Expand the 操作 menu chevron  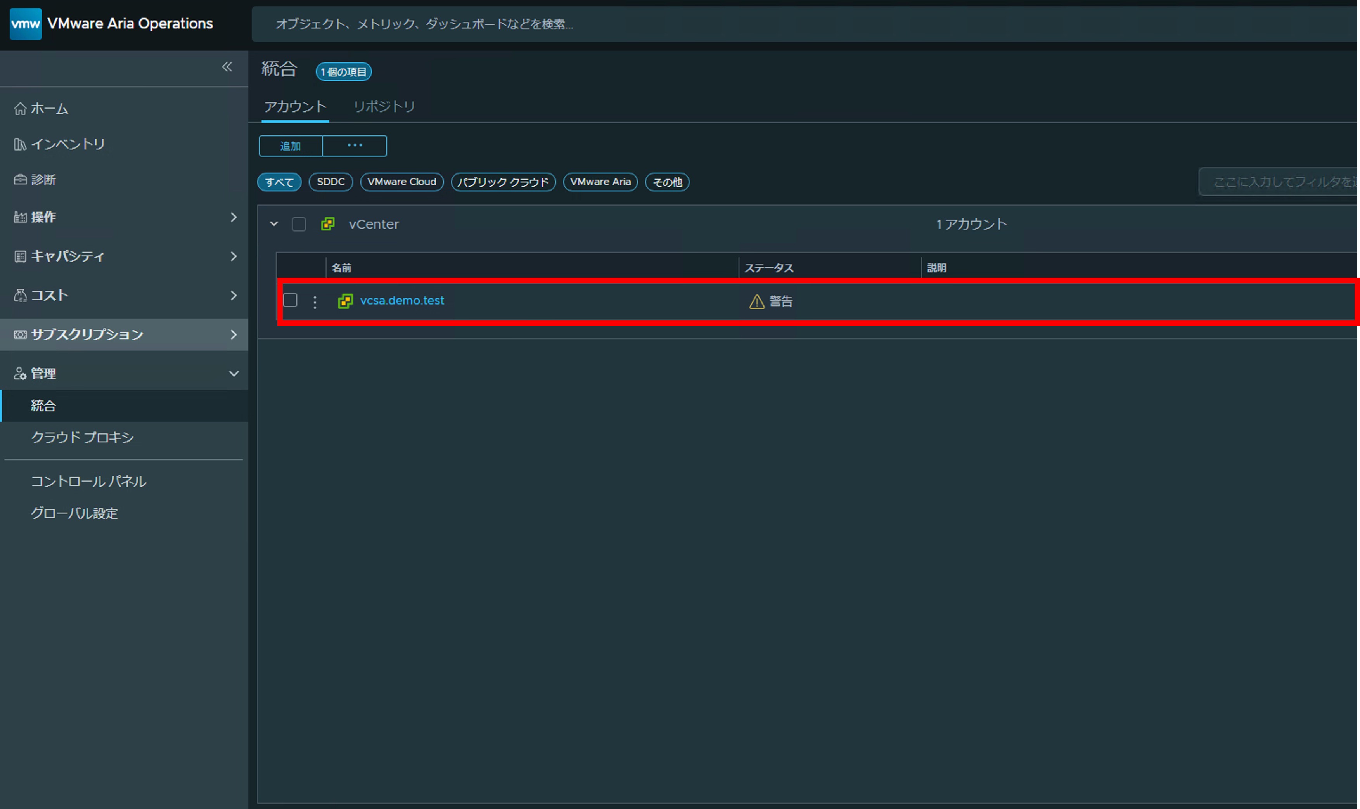(x=234, y=217)
